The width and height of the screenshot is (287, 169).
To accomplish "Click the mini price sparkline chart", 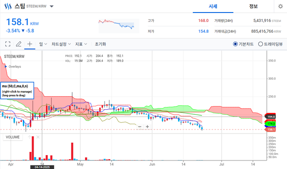I will [x=119, y=26].
